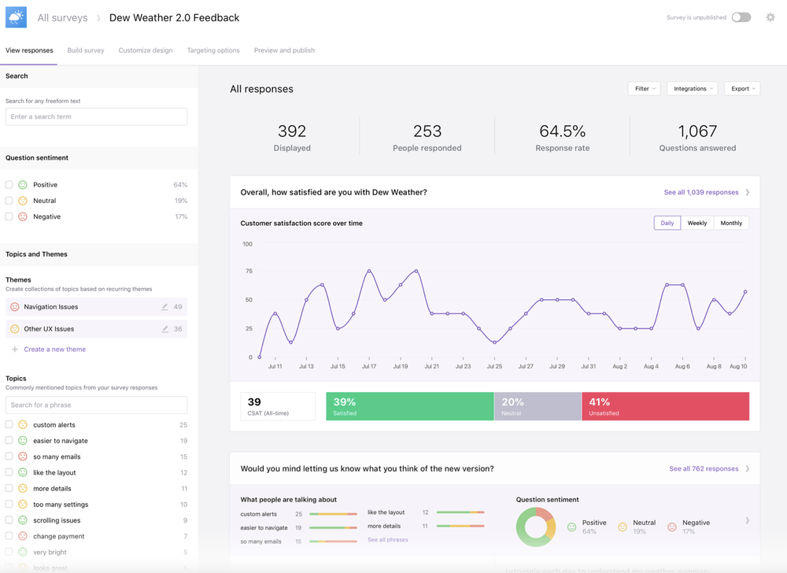This screenshot has width=787, height=573.
Task: Select the Monthly chart view
Action: tap(731, 224)
